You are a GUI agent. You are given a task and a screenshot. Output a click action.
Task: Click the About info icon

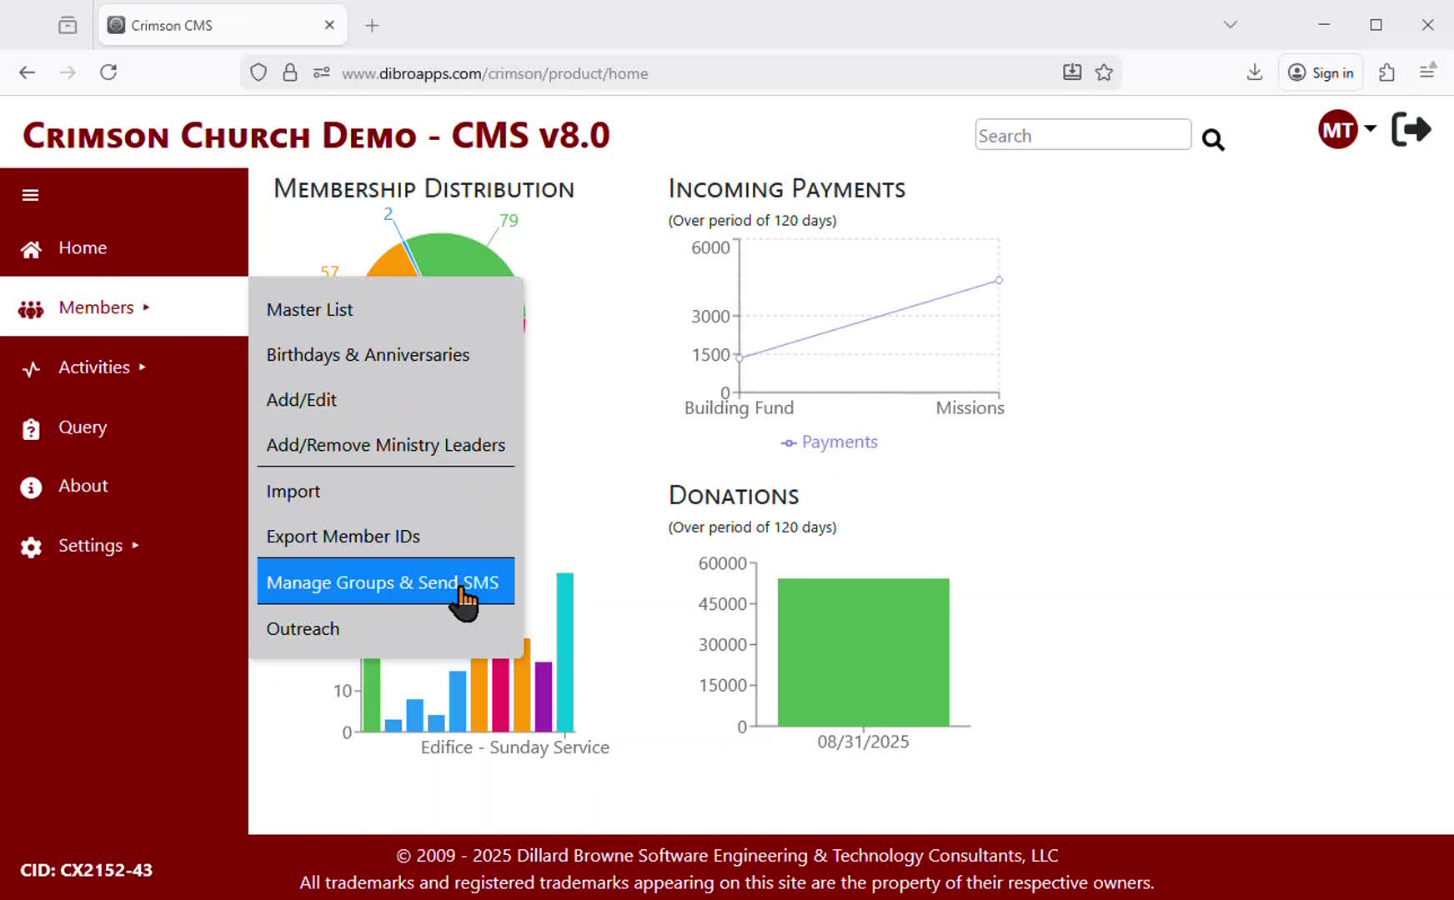31,487
